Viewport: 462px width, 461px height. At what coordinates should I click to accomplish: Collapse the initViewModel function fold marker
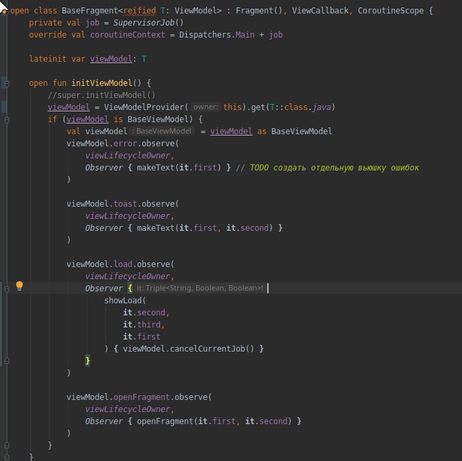[x=7, y=84]
